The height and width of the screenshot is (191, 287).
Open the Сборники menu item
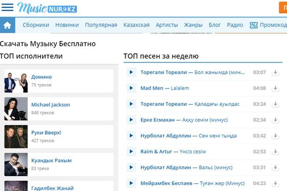tap(36, 25)
